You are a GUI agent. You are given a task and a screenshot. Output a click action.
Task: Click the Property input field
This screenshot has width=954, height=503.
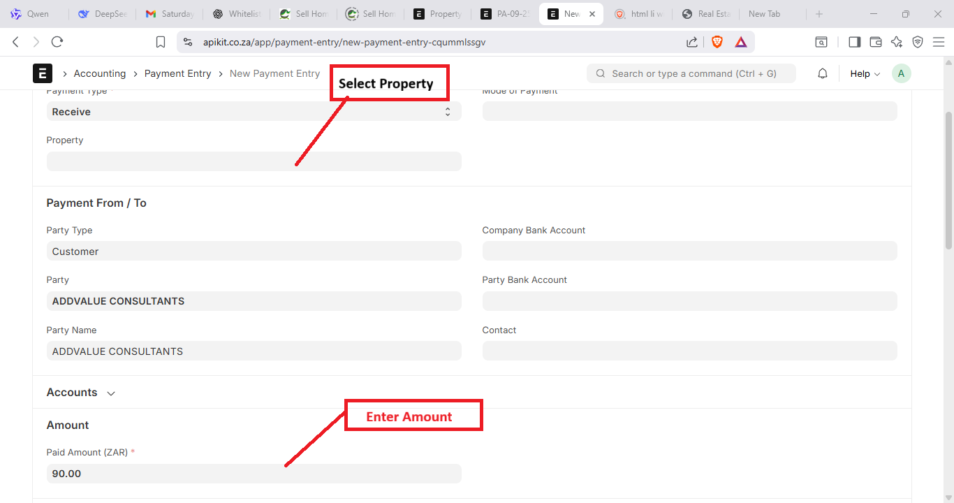254,161
